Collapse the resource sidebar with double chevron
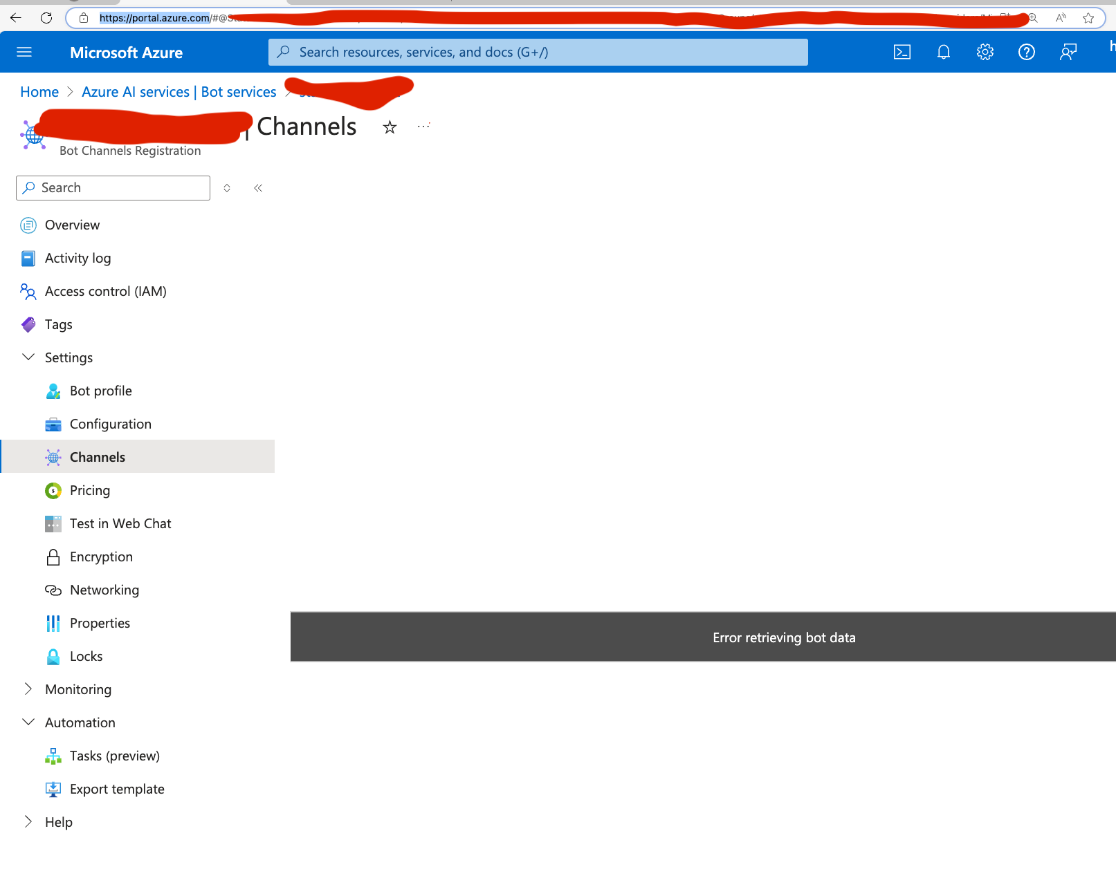This screenshot has height=869, width=1116. (x=258, y=187)
